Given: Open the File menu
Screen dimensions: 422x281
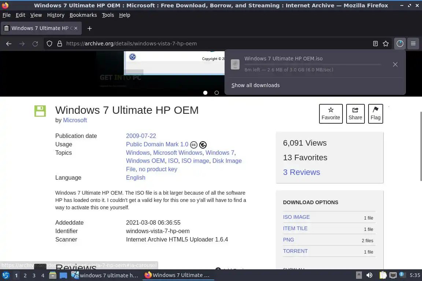Looking at the screenshot, I should pos(7,15).
